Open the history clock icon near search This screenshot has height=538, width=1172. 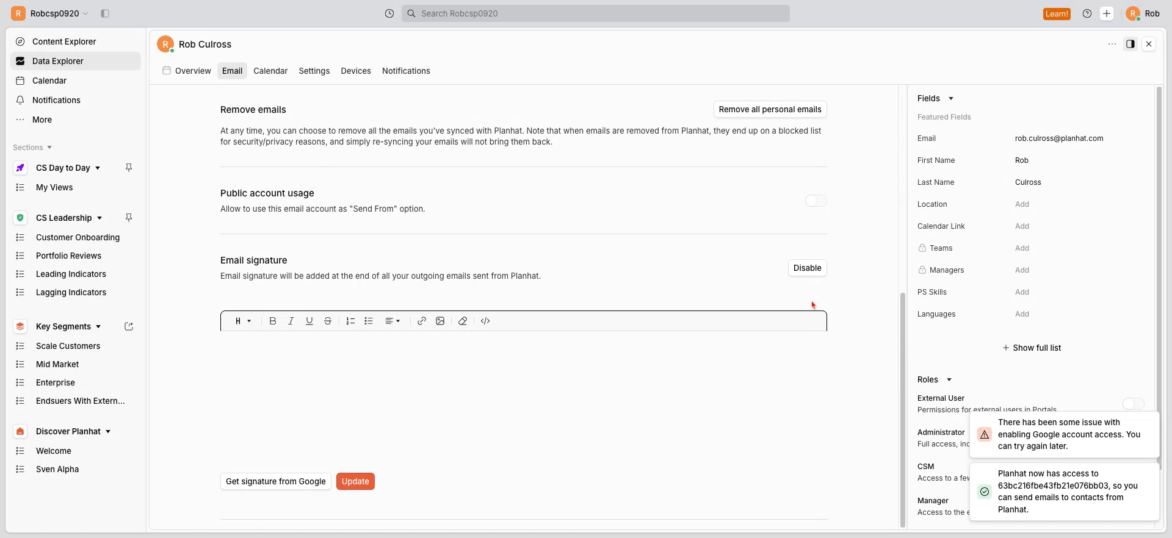[389, 13]
